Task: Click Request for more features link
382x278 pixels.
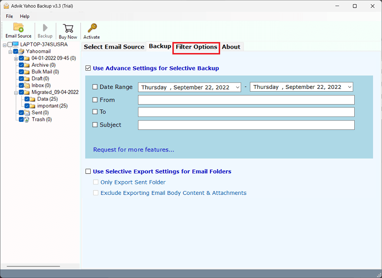Action: pyautogui.click(x=134, y=150)
